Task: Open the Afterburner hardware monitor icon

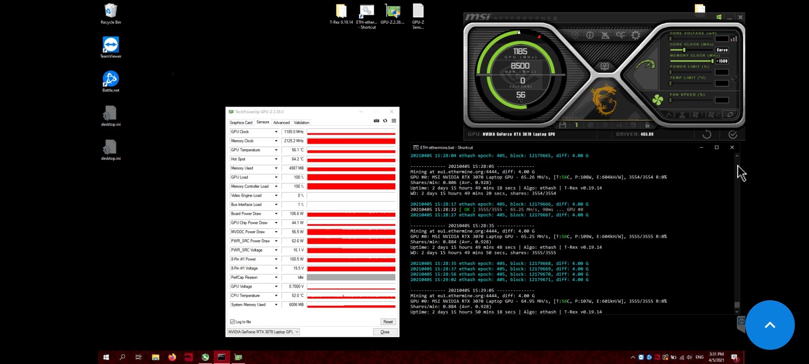Action: pos(605,66)
